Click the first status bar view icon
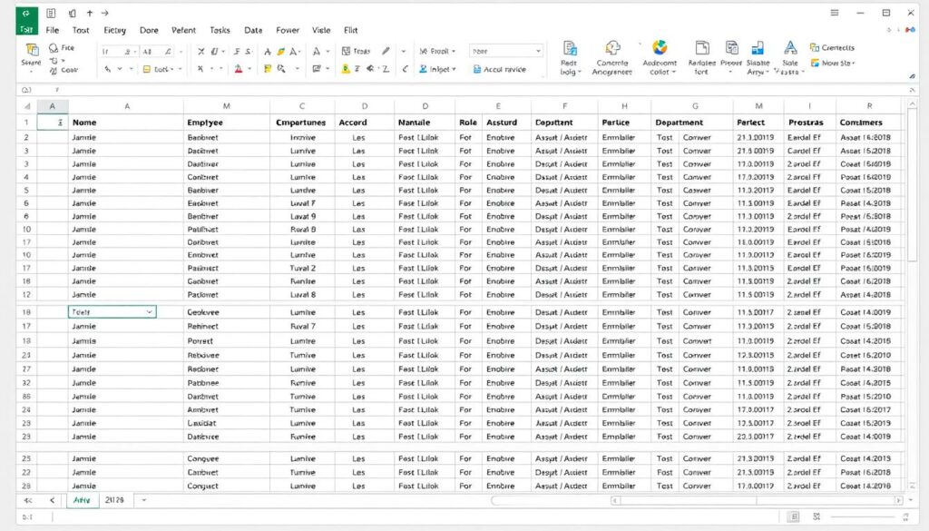929x531 pixels. (x=794, y=516)
